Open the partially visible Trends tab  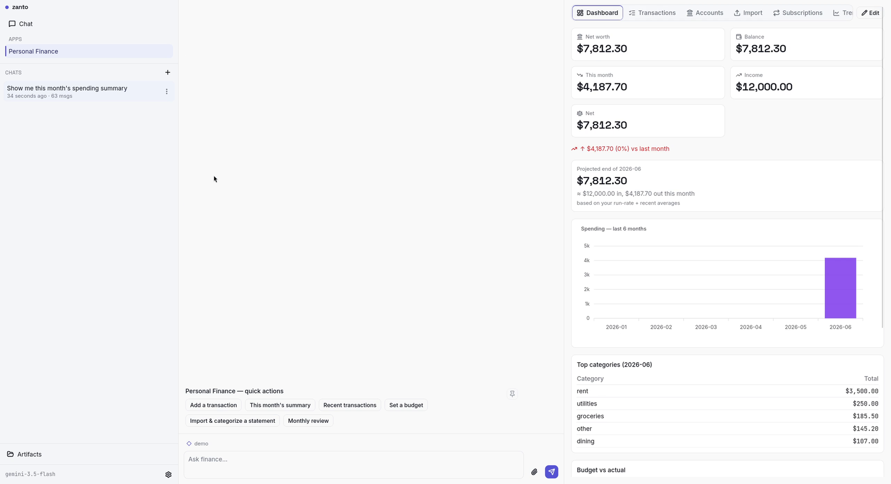(x=843, y=13)
